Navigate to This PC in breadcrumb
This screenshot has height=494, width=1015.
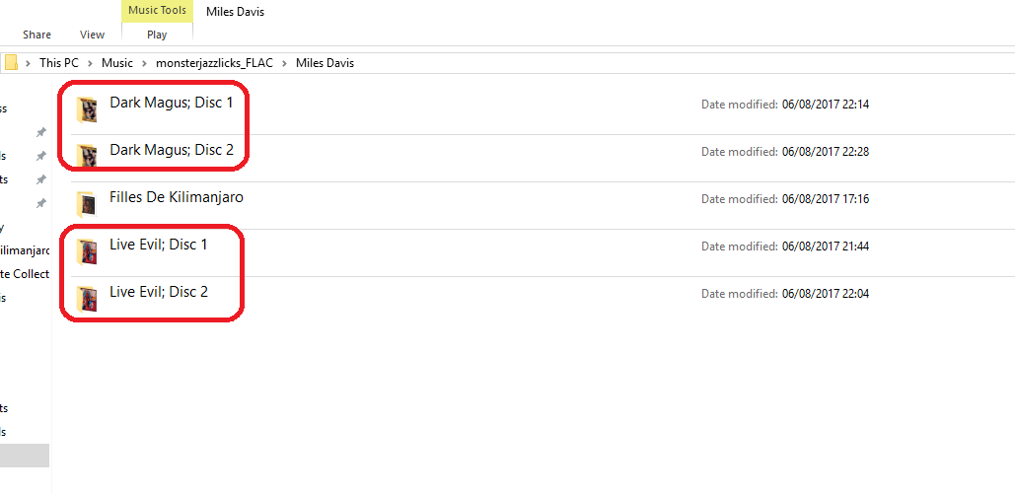[x=59, y=63]
